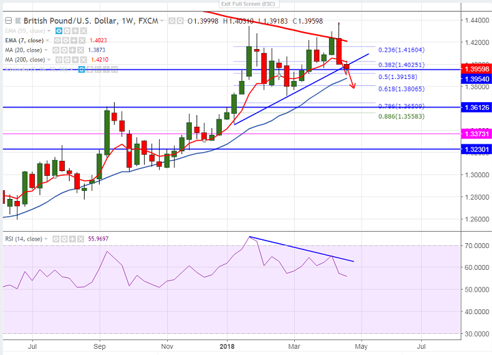Hide the MA (200, close) indicator
Viewport: 492px width, 355px height.
point(59,60)
